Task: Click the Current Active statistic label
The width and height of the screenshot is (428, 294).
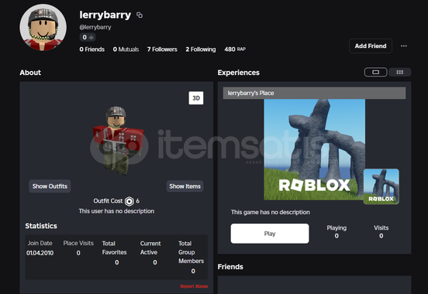Action: pos(150,248)
